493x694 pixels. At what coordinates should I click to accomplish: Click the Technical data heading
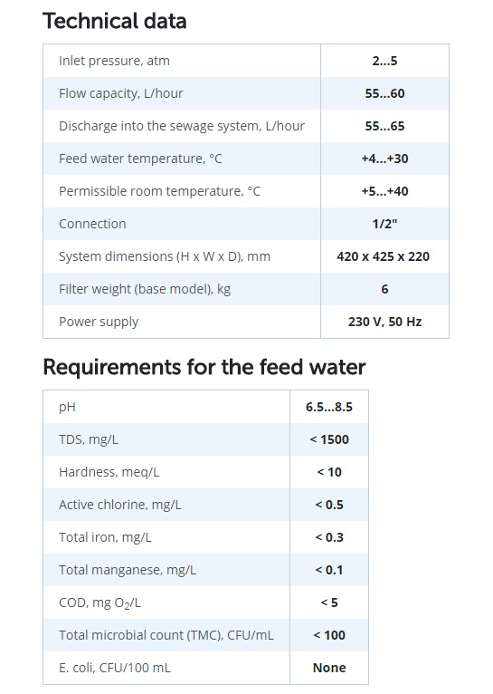coord(114,21)
